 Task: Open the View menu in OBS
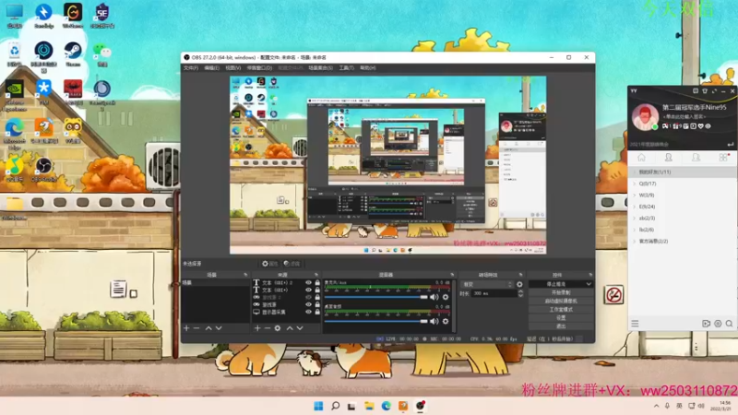232,67
